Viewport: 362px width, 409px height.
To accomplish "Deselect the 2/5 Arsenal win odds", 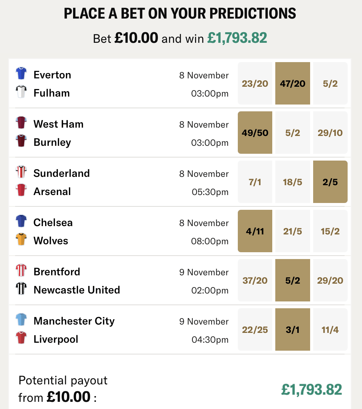I will click(330, 182).
